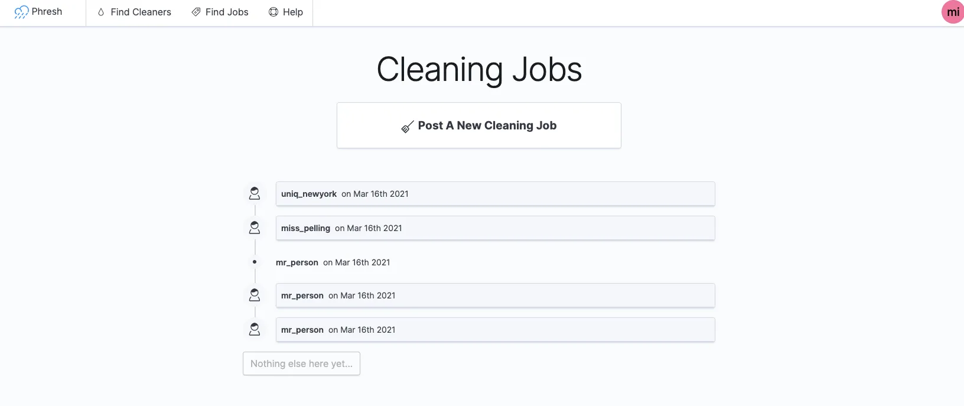The width and height of the screenshot is (964, 406).
Task: Click the user avatar icon beside miss_pelling
Action: click(255, 228)
